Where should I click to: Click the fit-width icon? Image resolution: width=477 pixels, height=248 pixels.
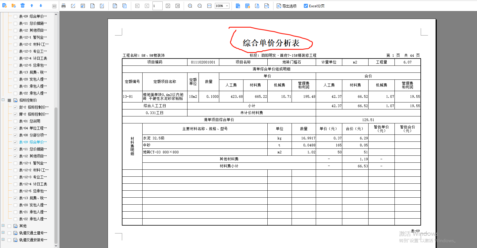[209, 6]
